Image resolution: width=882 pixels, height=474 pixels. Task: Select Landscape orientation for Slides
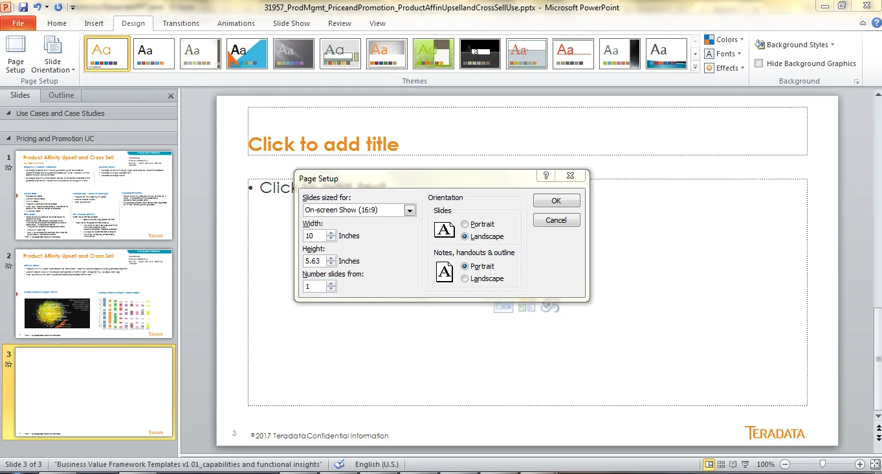point(464,236)
